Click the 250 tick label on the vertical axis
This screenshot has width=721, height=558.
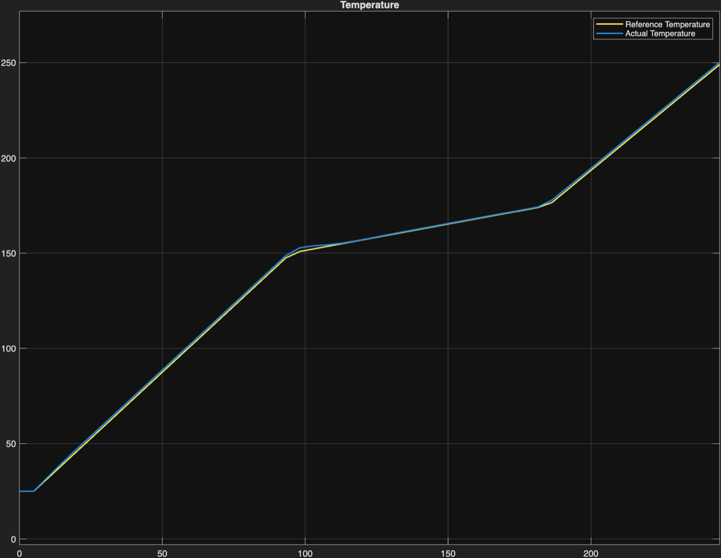9,63
